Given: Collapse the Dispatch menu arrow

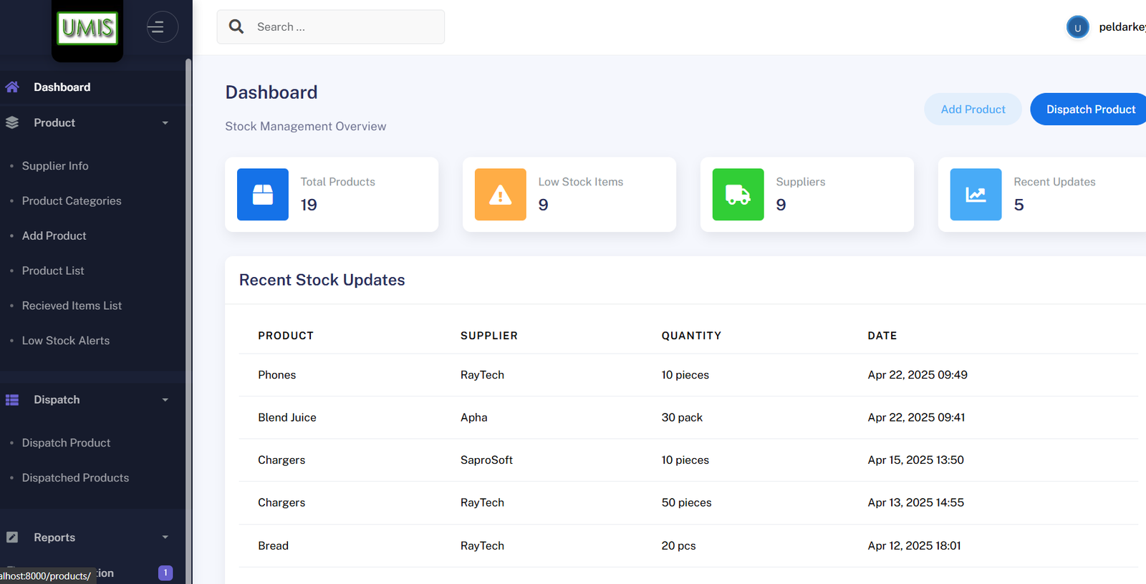Looking at the screenshot, I should point(165,400).
